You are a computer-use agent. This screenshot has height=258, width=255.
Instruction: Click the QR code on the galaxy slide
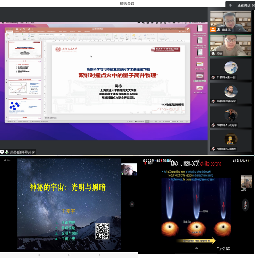[102, 231]
